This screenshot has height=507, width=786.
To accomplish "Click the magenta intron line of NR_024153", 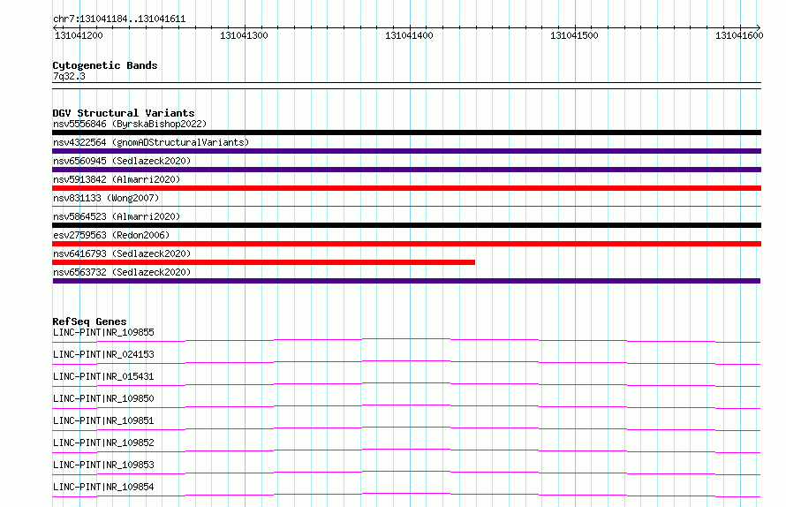I will [406, 361].
